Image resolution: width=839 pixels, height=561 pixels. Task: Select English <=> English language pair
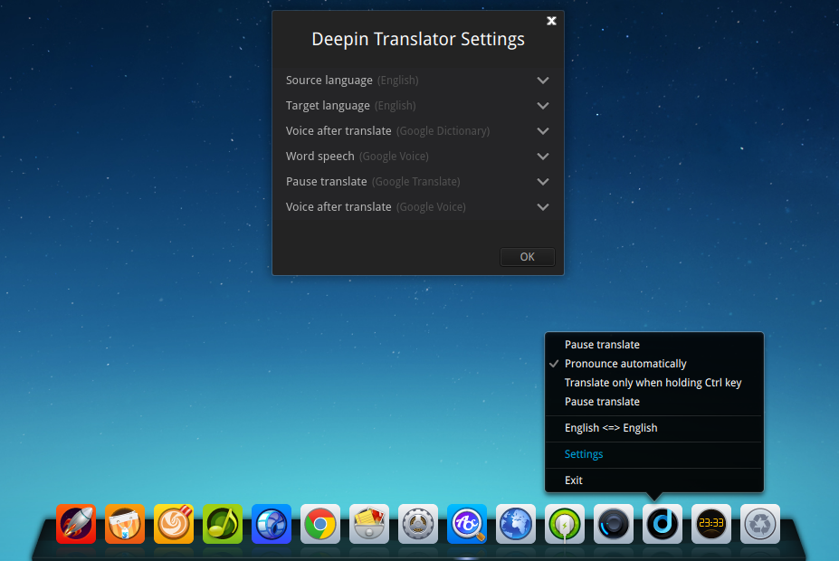613,427
